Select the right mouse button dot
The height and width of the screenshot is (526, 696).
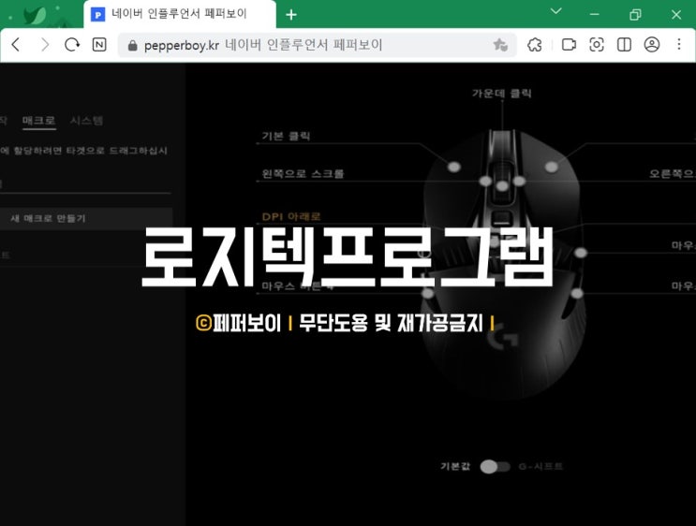552,167
